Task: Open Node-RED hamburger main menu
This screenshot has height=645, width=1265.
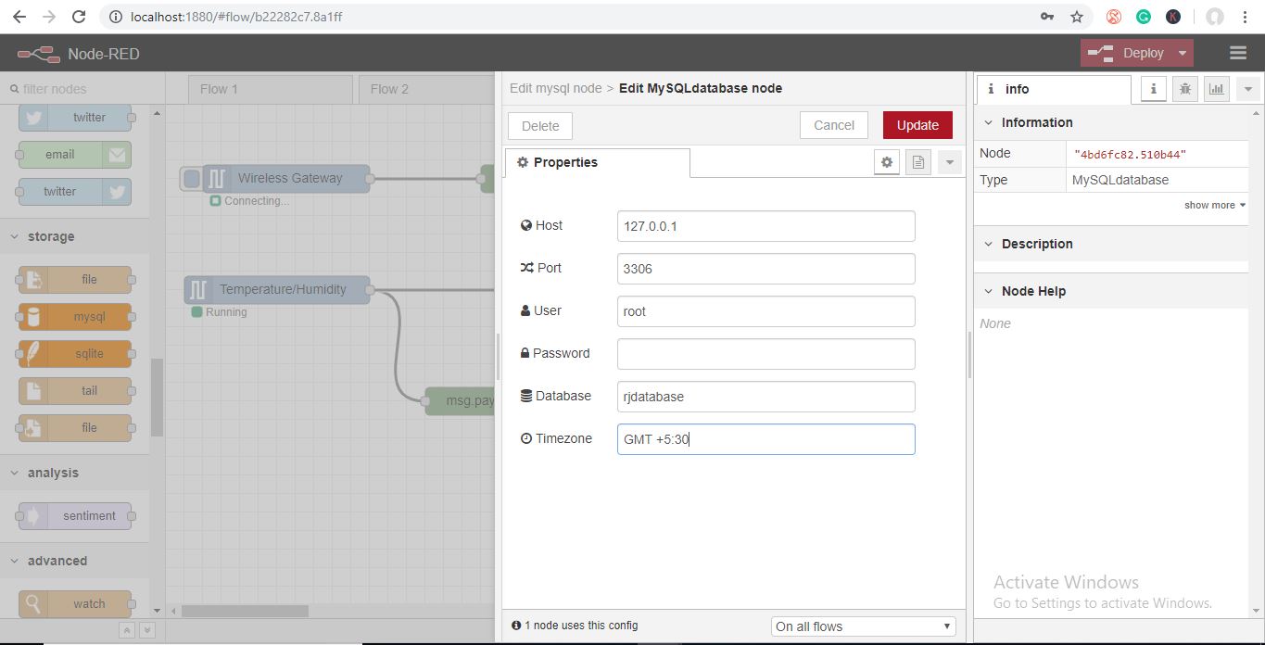Action: point(1238,53)
